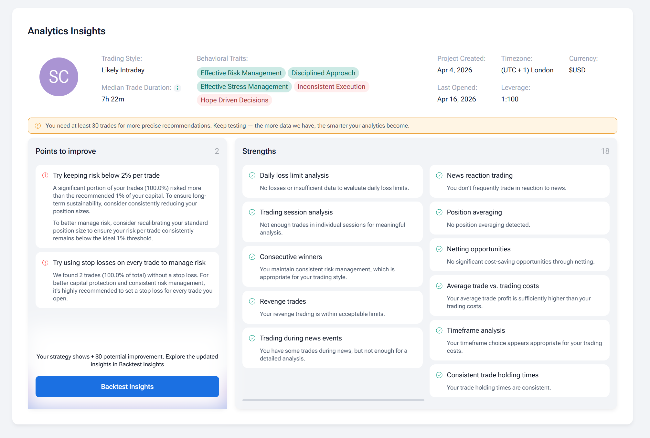
Task: Click the Revenge trades card title
Action: 283,301
